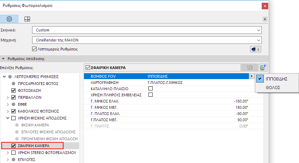Click the Γ. ΜΗΚΟΣ ΜΕΓ. value 180.00°
This screenshot has height=163, width=299.
[x=242, y=107]
